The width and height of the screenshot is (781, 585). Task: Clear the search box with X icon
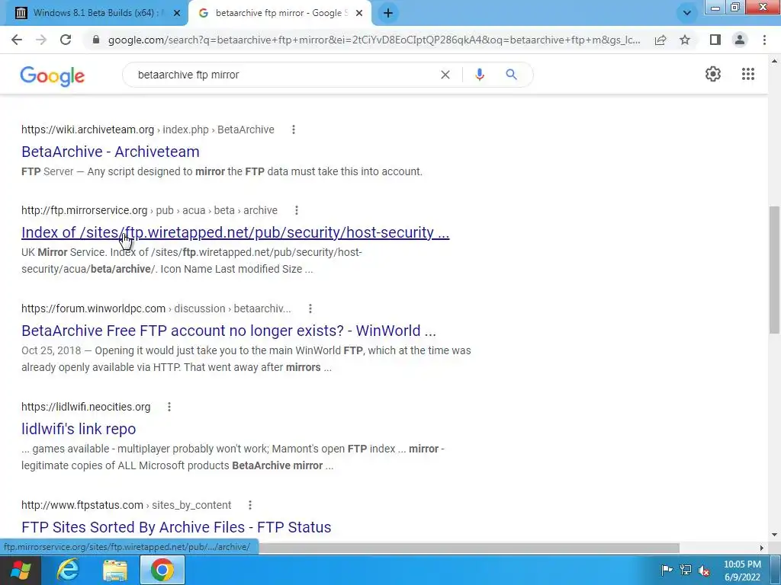point(445,75)
